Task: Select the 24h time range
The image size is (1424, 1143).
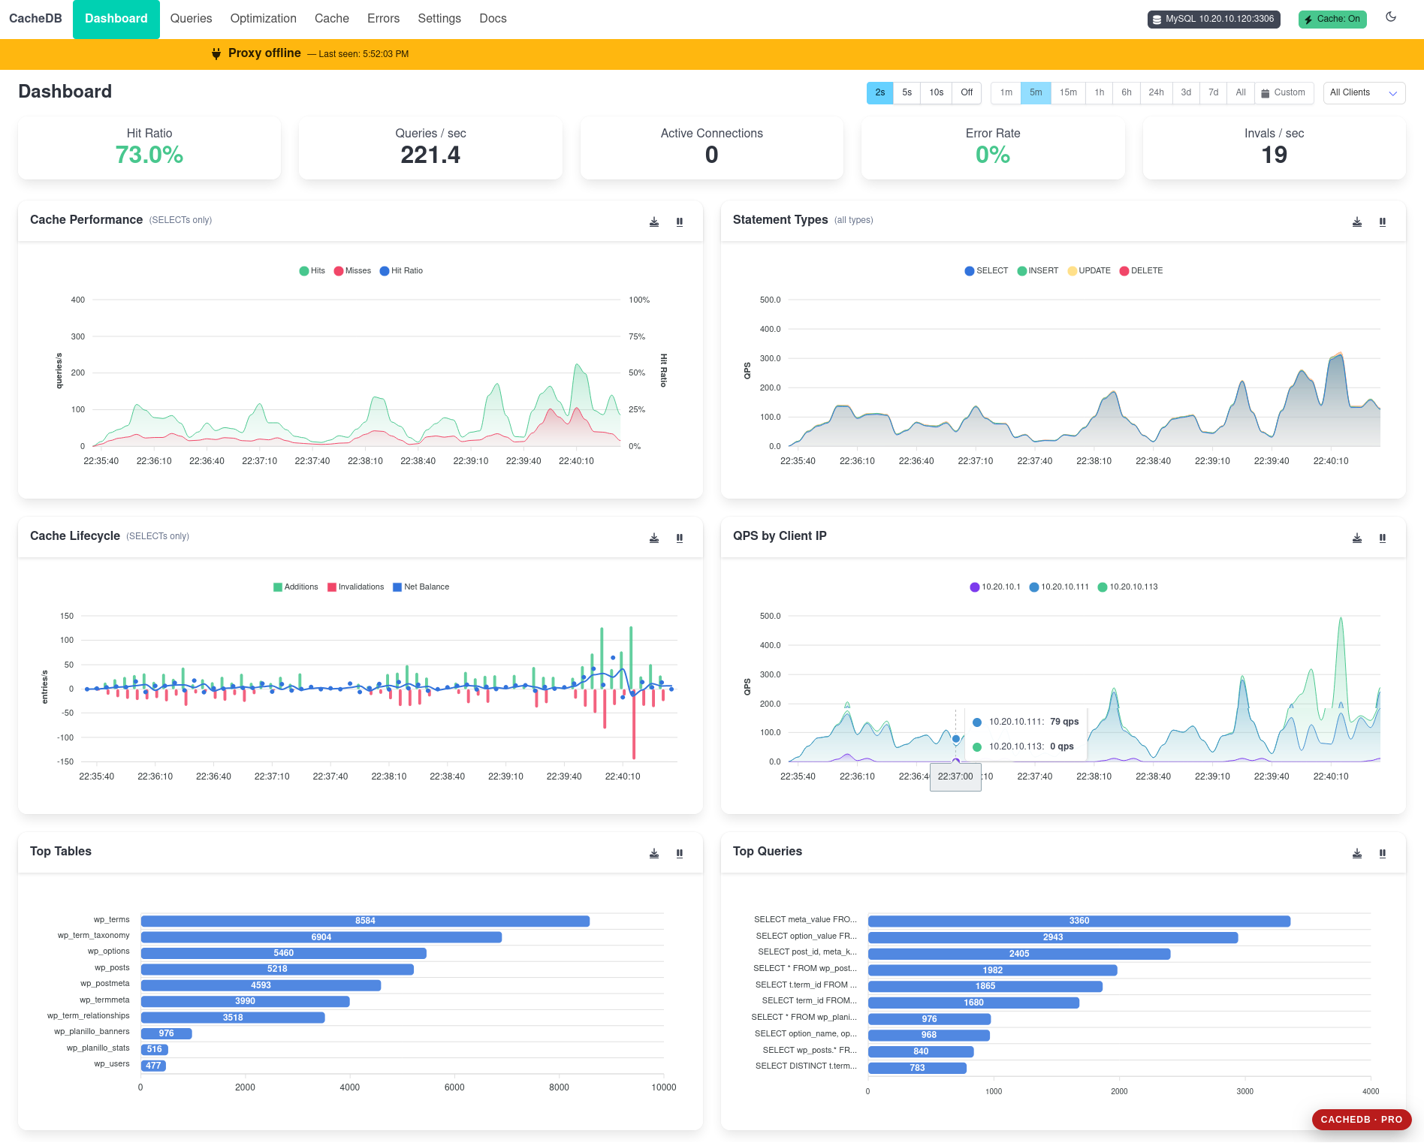Action: pyautogui.click(x=1157, y=92)
